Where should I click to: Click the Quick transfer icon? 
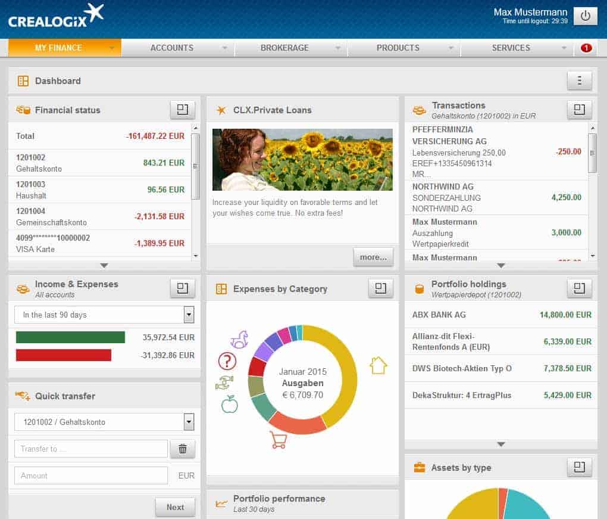23,396
